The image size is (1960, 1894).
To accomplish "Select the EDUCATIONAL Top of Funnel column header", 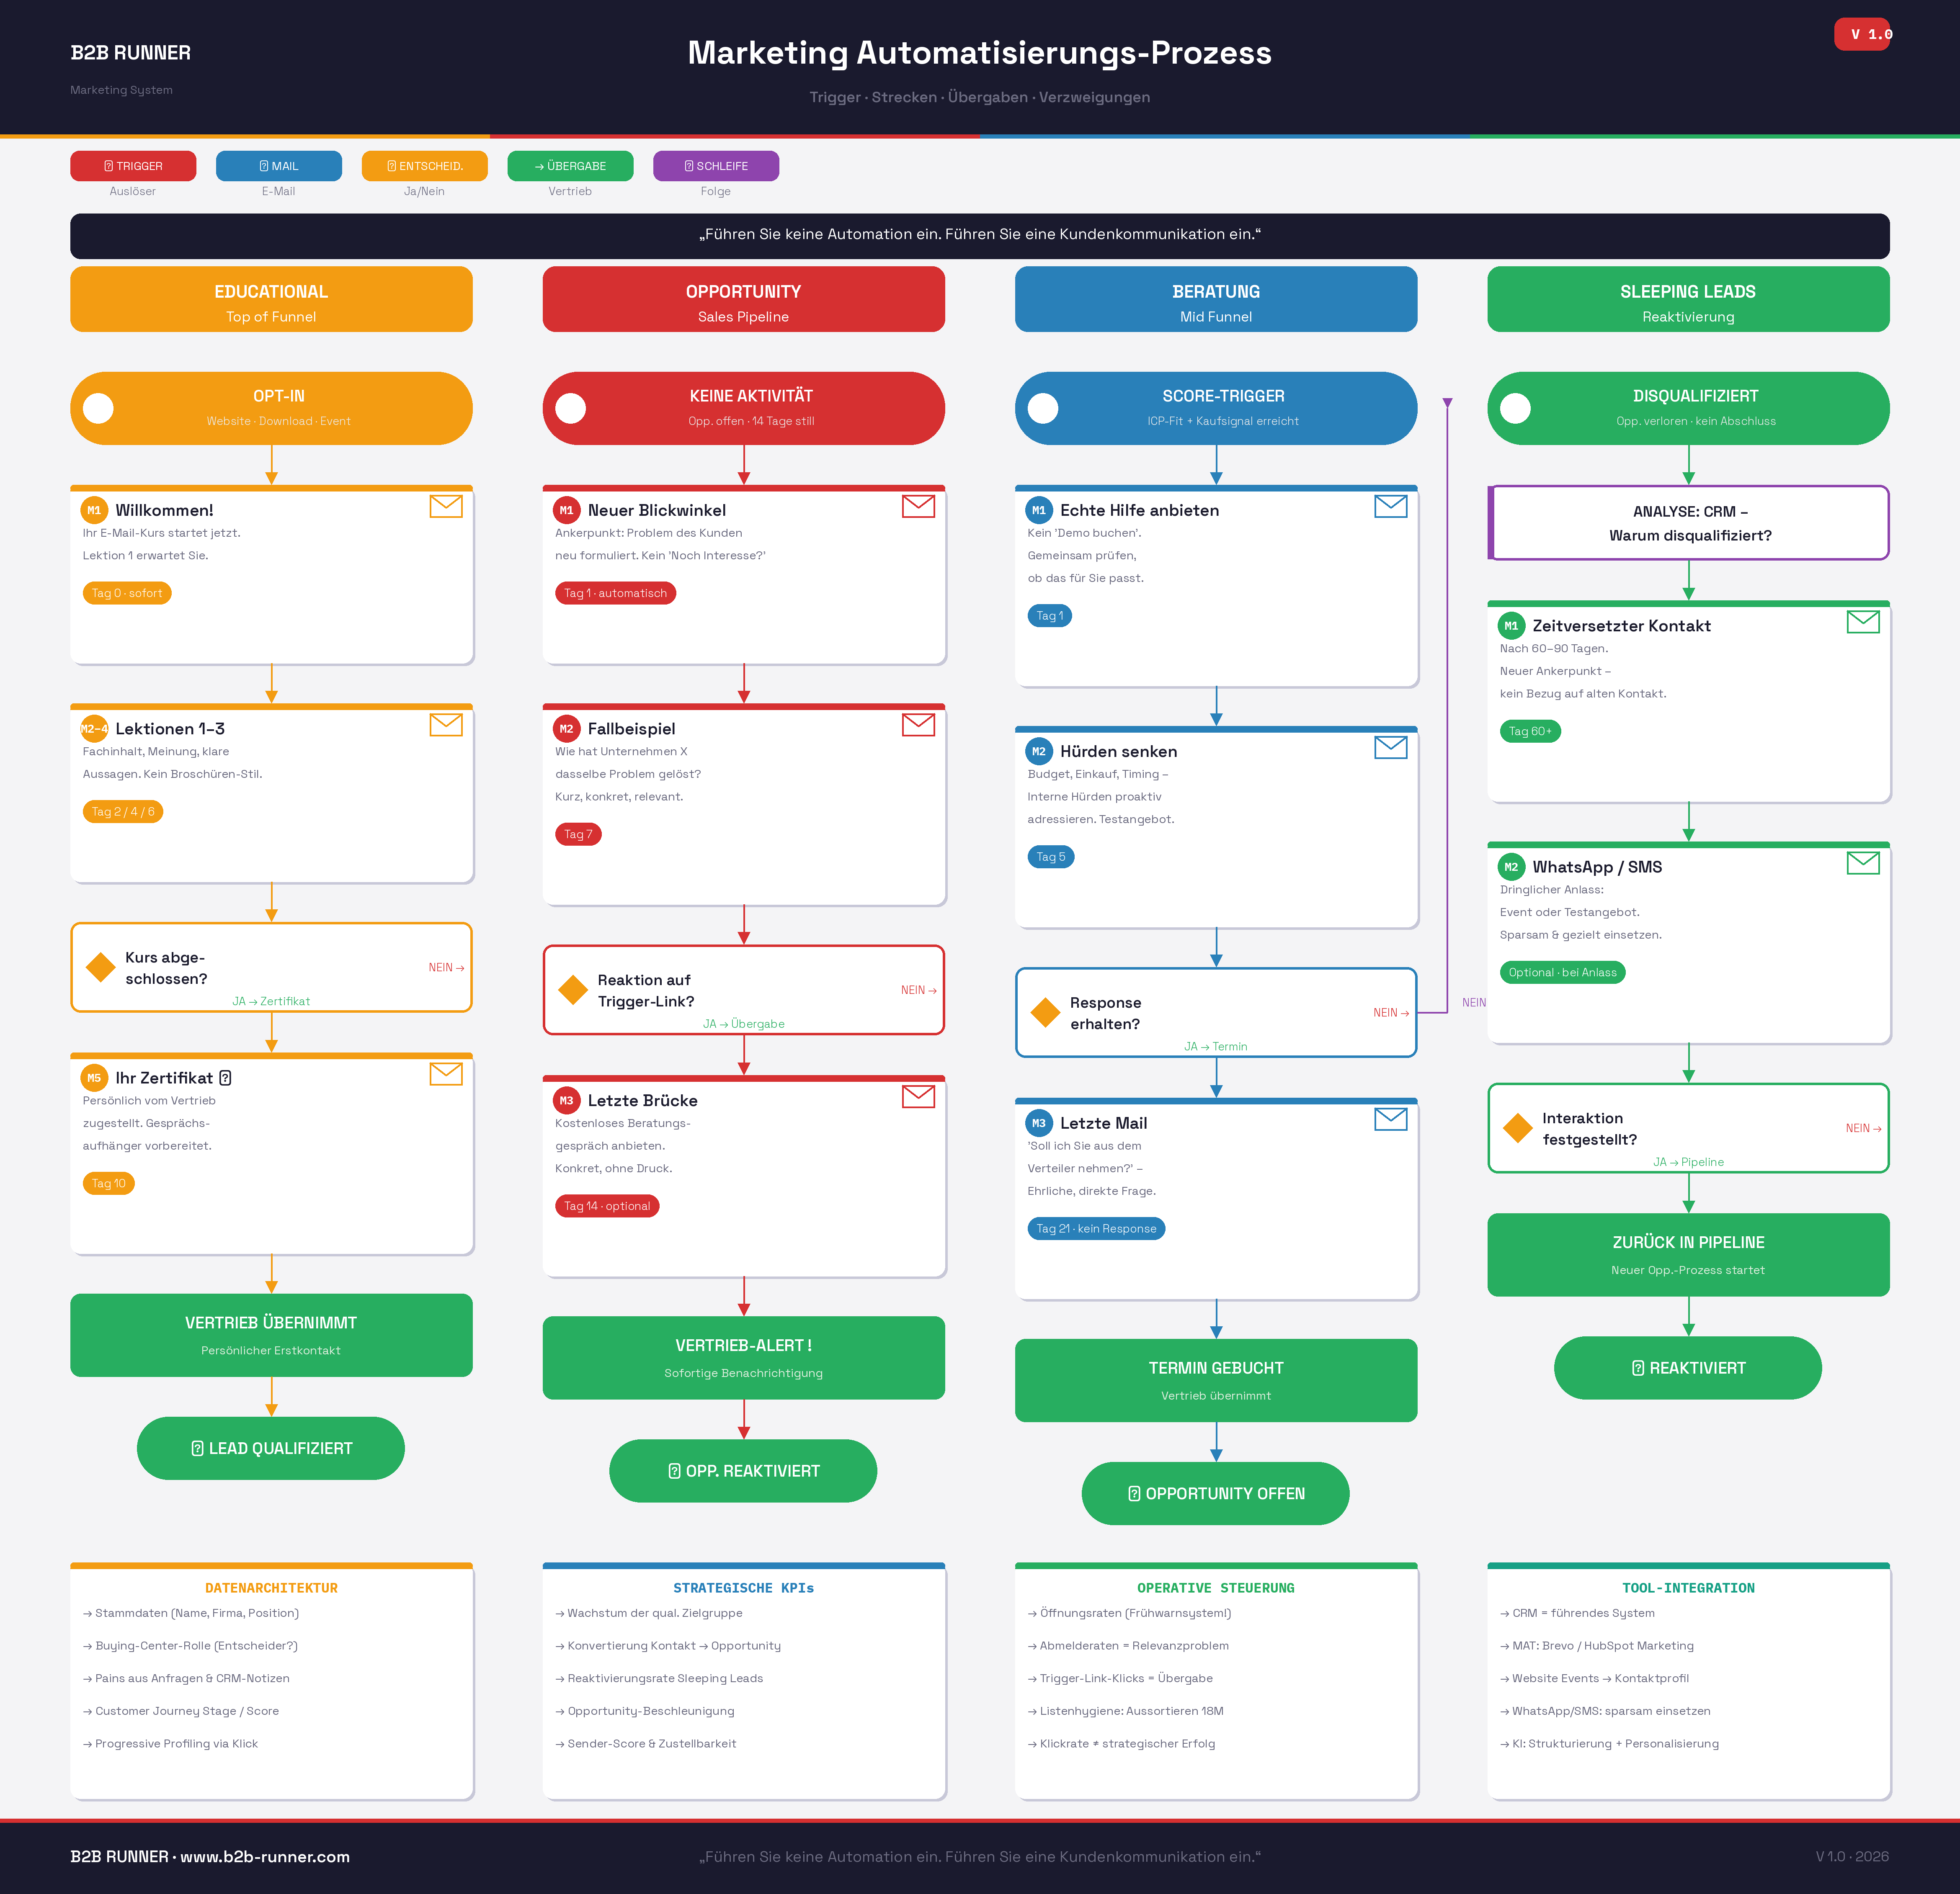I will pos(270,299).
